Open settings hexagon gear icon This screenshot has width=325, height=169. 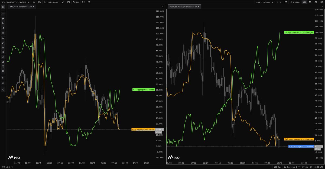coord(310,2)
